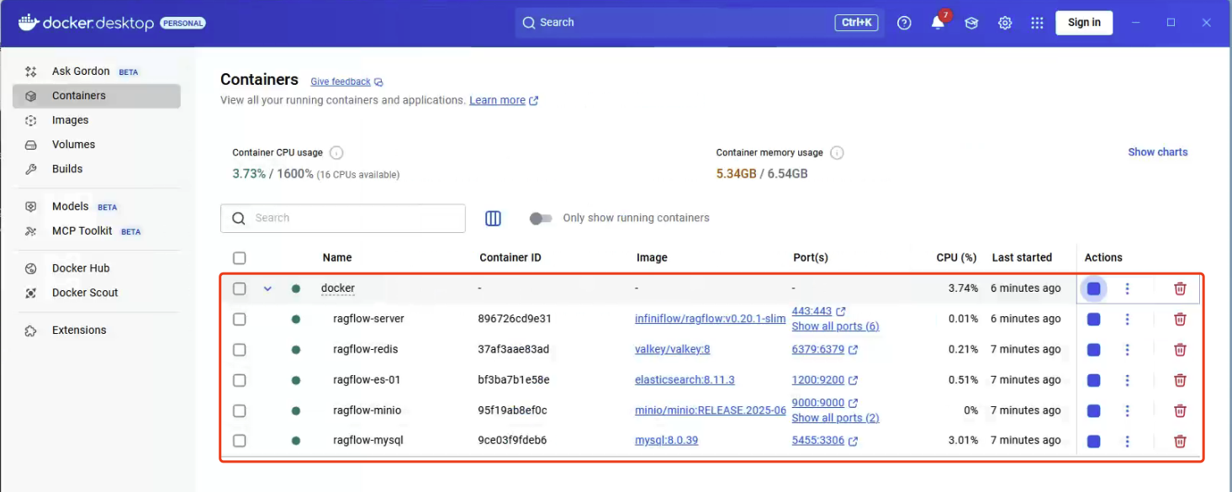Open port 1200:9200 external link icon

point(853,380)
